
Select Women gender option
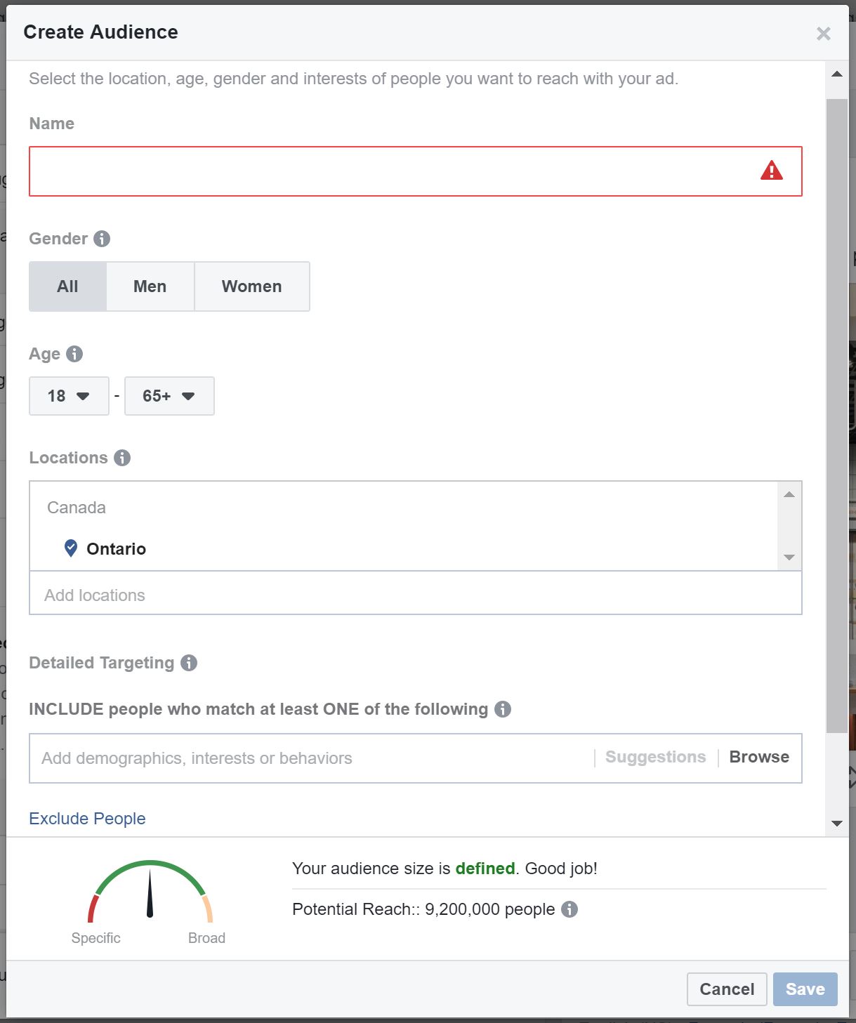[251, 286]
